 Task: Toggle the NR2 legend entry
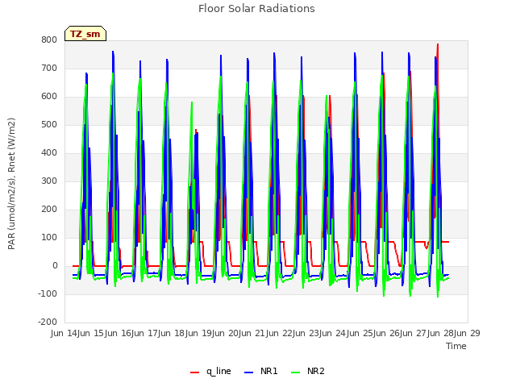pos(308,371)
